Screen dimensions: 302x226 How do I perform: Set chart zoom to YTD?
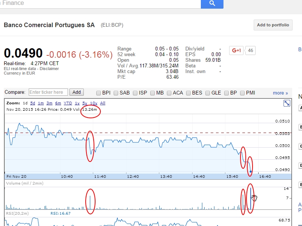pyautogui.click(x=68, y=103)
